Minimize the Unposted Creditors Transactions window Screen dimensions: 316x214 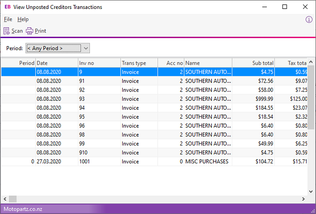[x=265, y=7]
